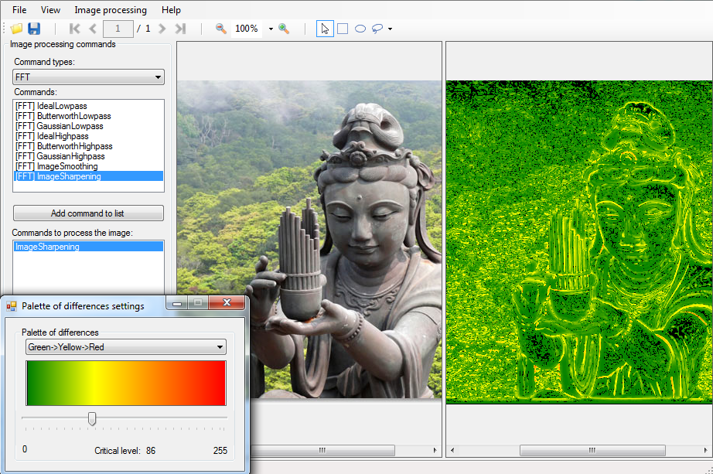Open lasso tool options arrow
713x474 pixels.
pos(391,29)
